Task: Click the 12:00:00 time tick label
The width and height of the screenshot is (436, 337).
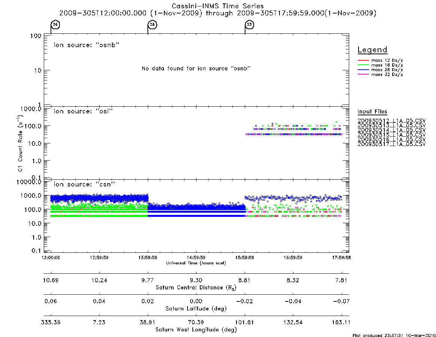Action: [x=51, y=258]
